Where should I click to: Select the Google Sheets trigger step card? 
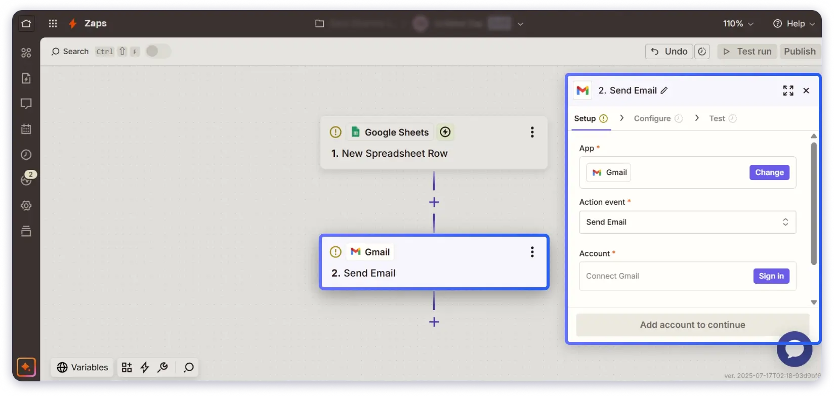point(434,143)
